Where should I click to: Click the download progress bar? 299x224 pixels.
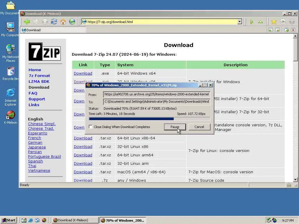coord(150,119)
